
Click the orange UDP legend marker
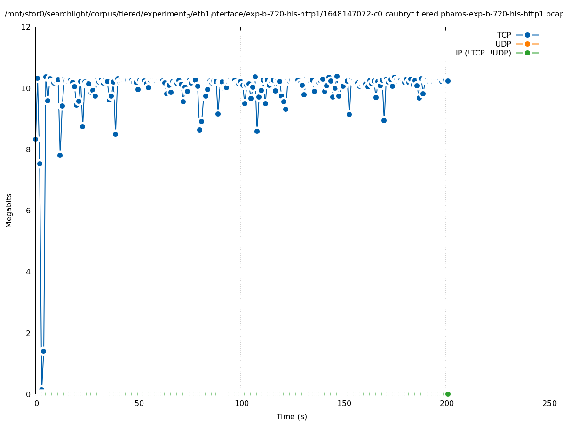[527, 44]
